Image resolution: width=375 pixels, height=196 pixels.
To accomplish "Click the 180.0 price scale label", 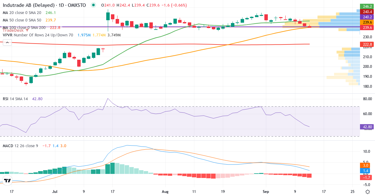I will point(367,86).
